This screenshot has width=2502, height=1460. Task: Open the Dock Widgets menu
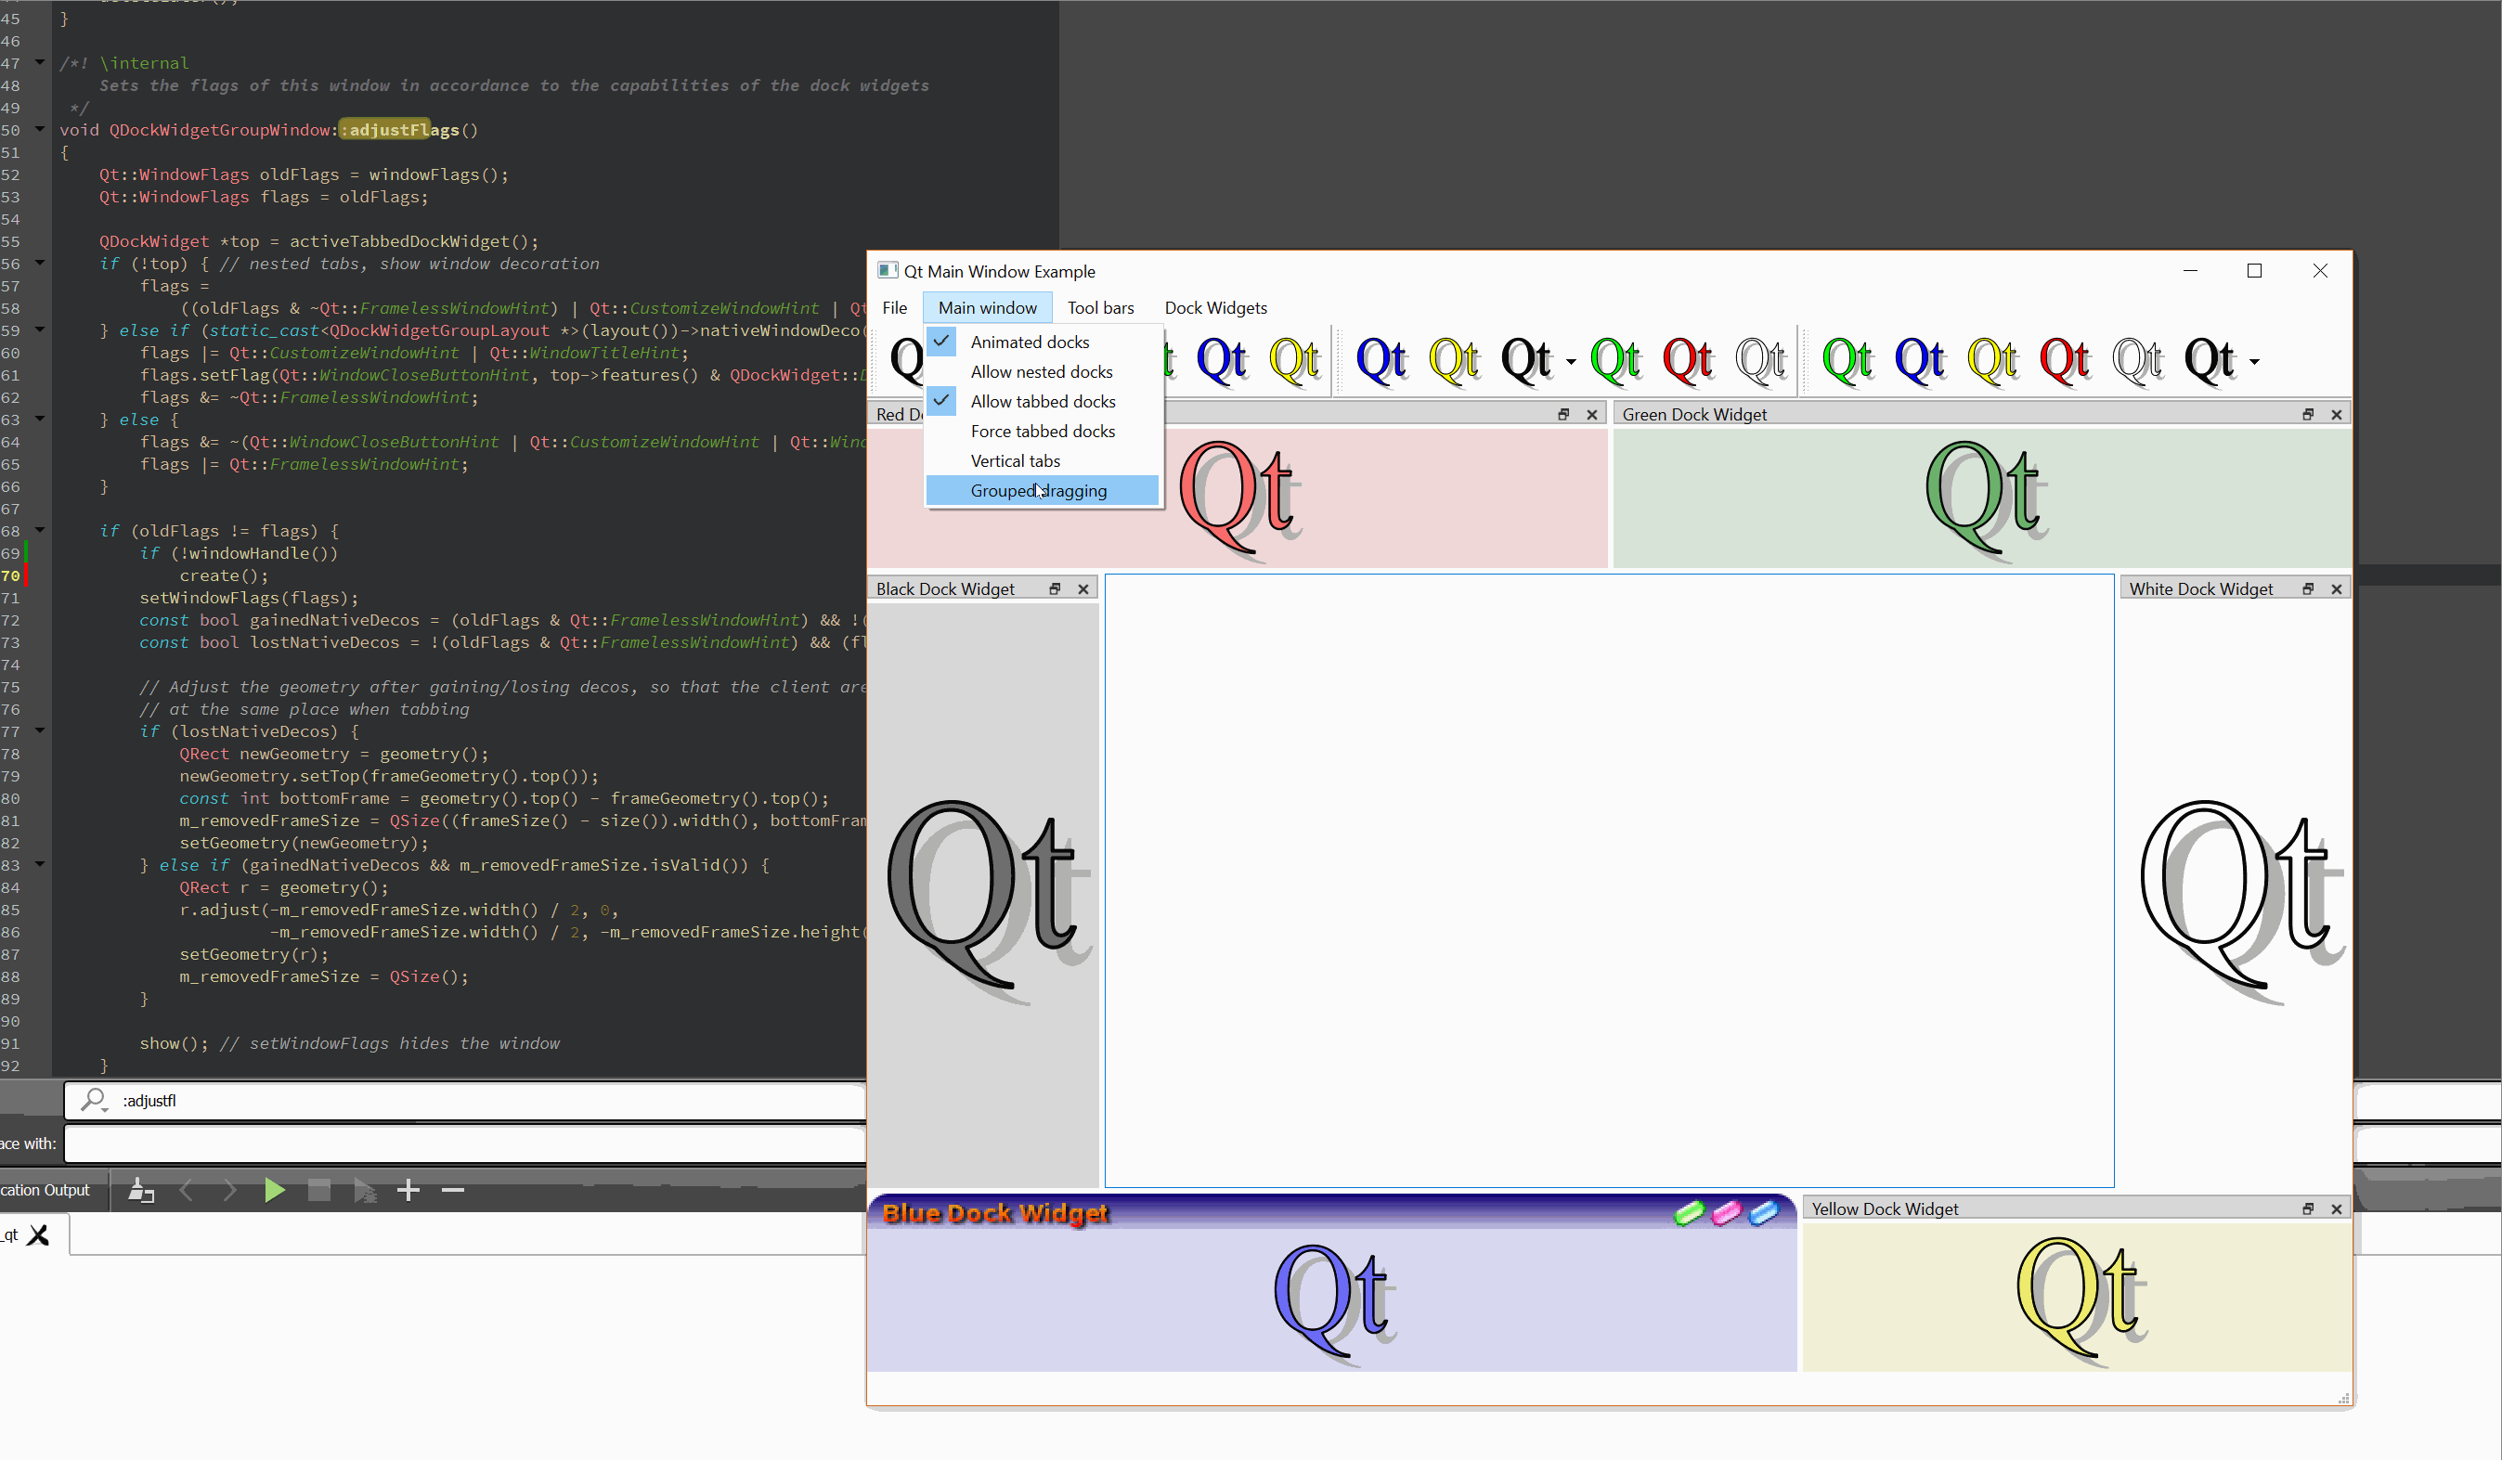1215,307
